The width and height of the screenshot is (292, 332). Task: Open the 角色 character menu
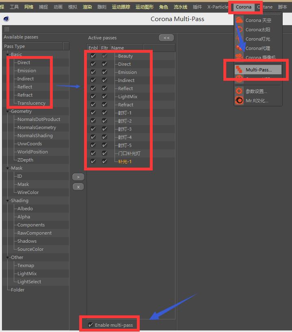pyautogui.click(x=163, y=7)
